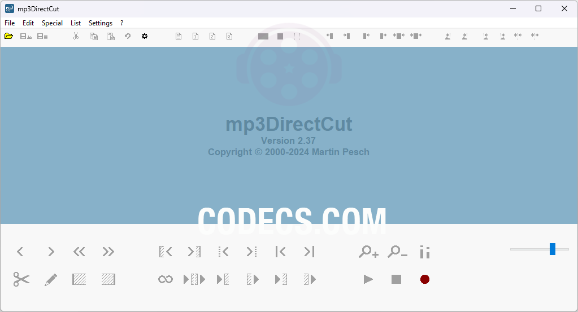Zoom out with the magnifier minus icon
This screenshot has width=578, height=312.
[x=397, y=252]
